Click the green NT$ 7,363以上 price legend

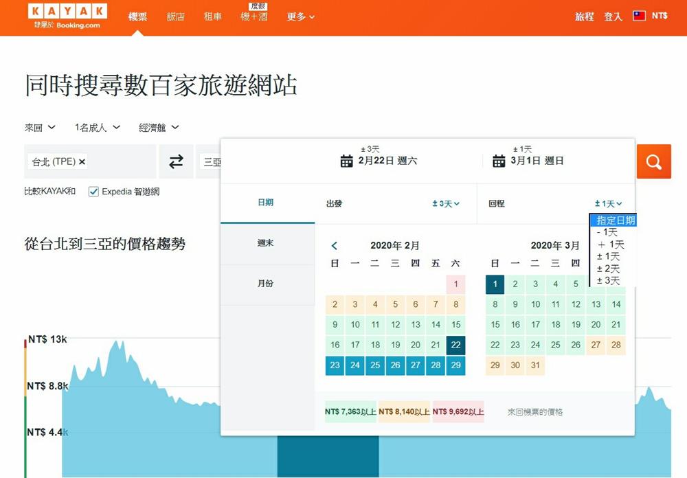[x=350, y=412]
